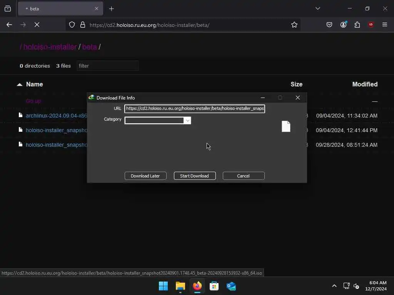The image size is (394, 295).
Task: Cancel the download dialog
Action: [244, 176]
